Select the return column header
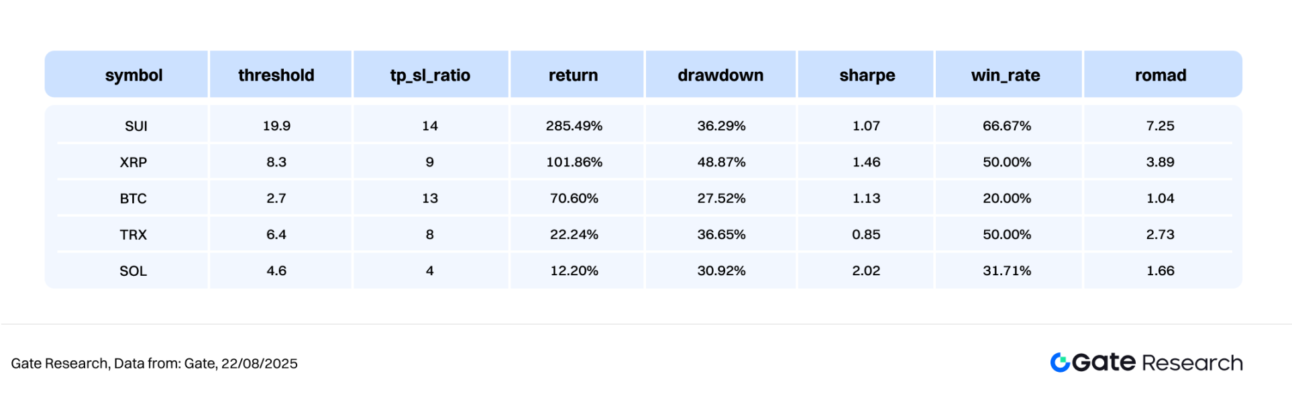Screen dimensions: 1292x402 tap(573, 75)
